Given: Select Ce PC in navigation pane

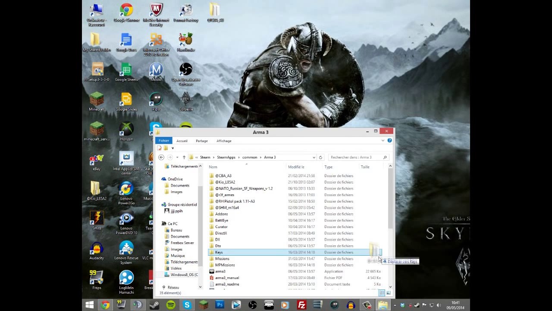Looking at the screenshot, I should [x=172, y=224].
